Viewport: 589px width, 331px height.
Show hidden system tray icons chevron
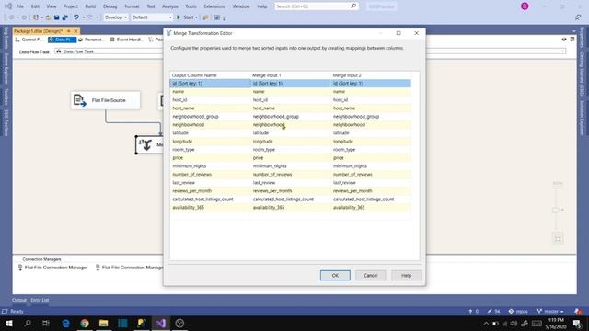coord(486,323)
